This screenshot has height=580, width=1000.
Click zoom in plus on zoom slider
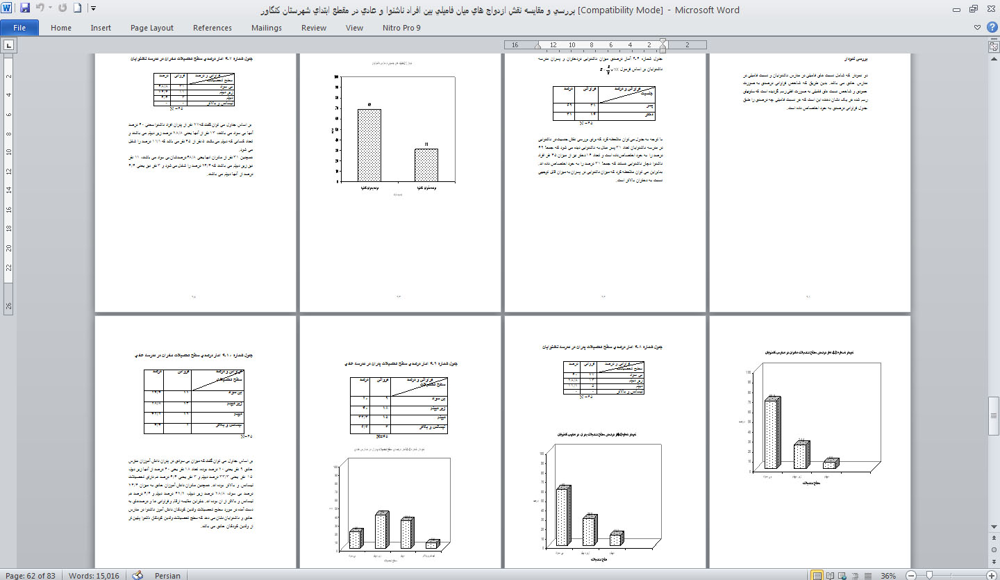pyautogui.click(x=991, y=575)
